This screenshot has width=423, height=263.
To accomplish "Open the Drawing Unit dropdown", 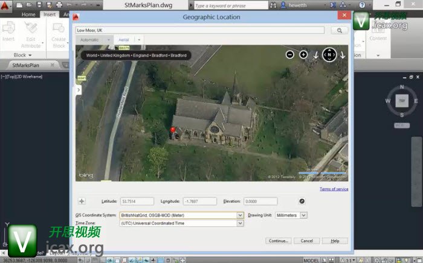I will pyautogui.click(x=303, y=215).
